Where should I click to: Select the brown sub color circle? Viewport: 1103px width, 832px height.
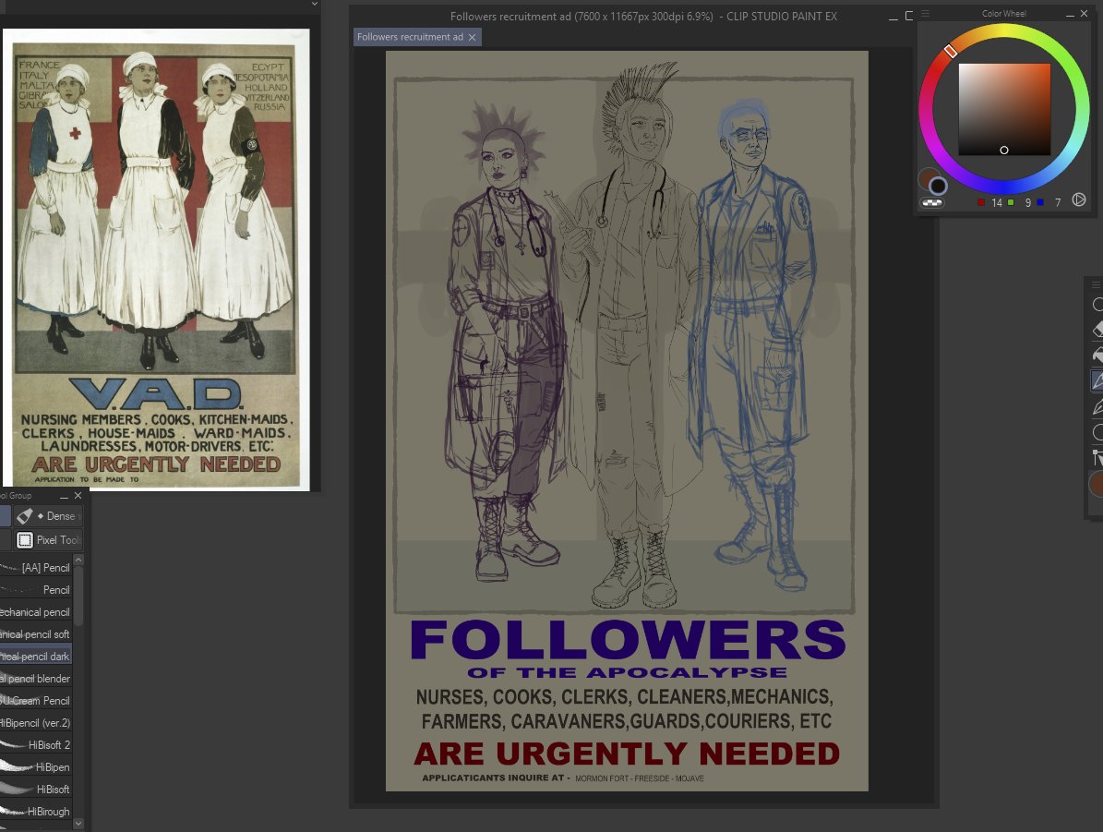pyautogui.click(x=927, y=177)
